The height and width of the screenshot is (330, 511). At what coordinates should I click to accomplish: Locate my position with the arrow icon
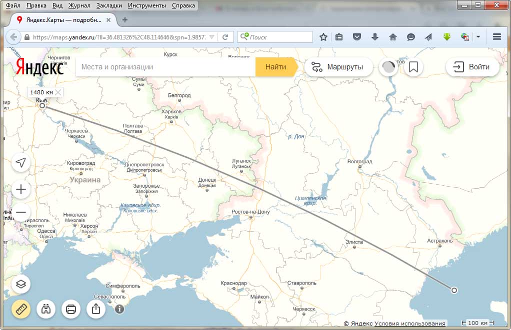coord(20,163)
